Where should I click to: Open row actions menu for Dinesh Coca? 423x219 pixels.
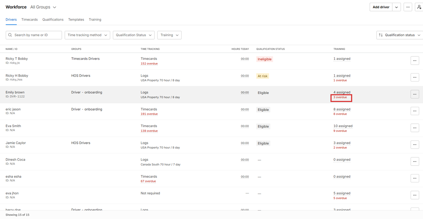click(x=414, y=161)
